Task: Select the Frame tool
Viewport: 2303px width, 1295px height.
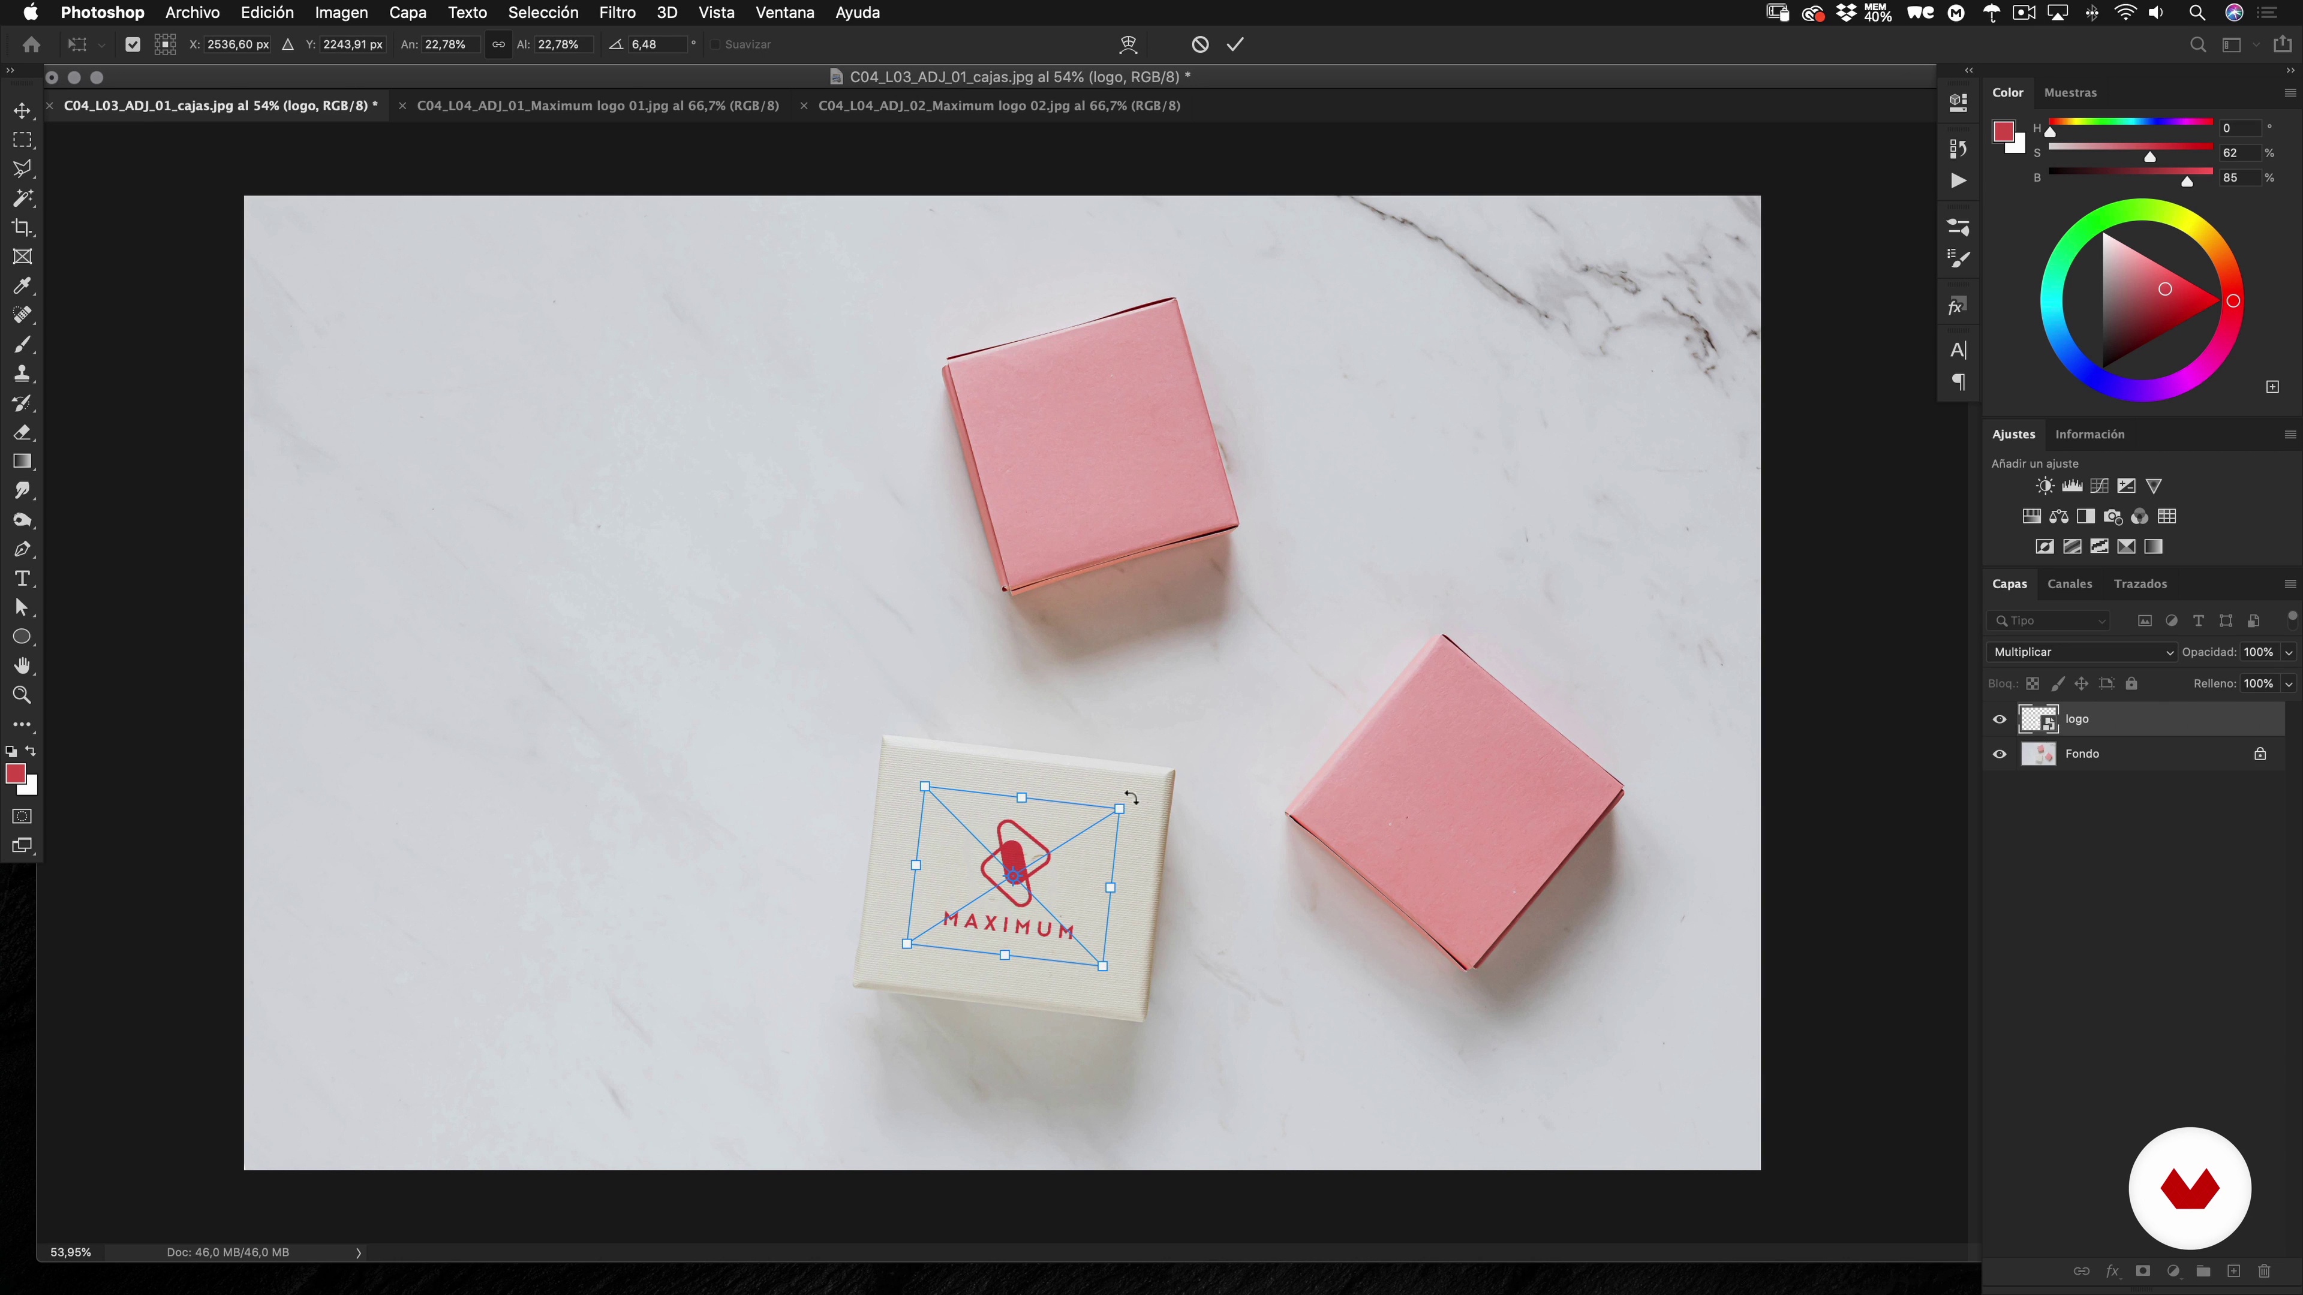Action: (x=22, y=257)
